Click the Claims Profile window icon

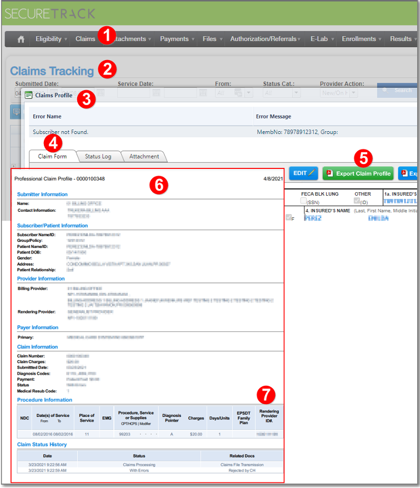tap(29, 95)
